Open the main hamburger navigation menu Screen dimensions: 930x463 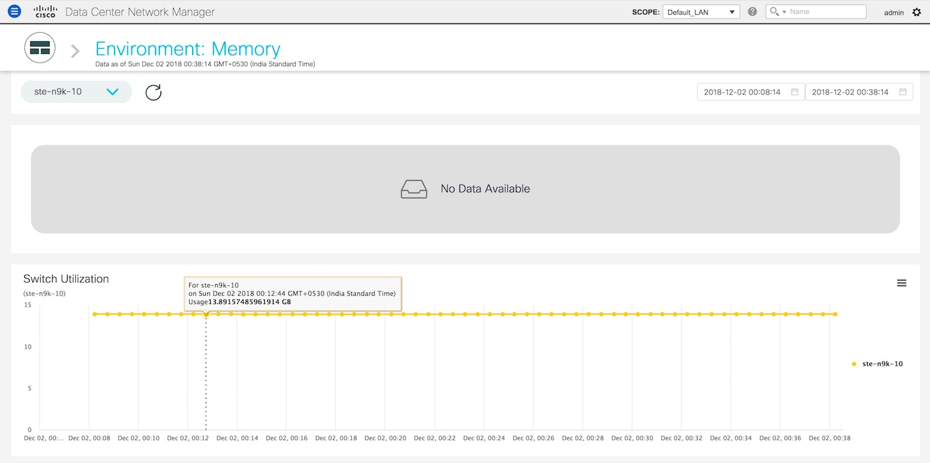point(14,12)
